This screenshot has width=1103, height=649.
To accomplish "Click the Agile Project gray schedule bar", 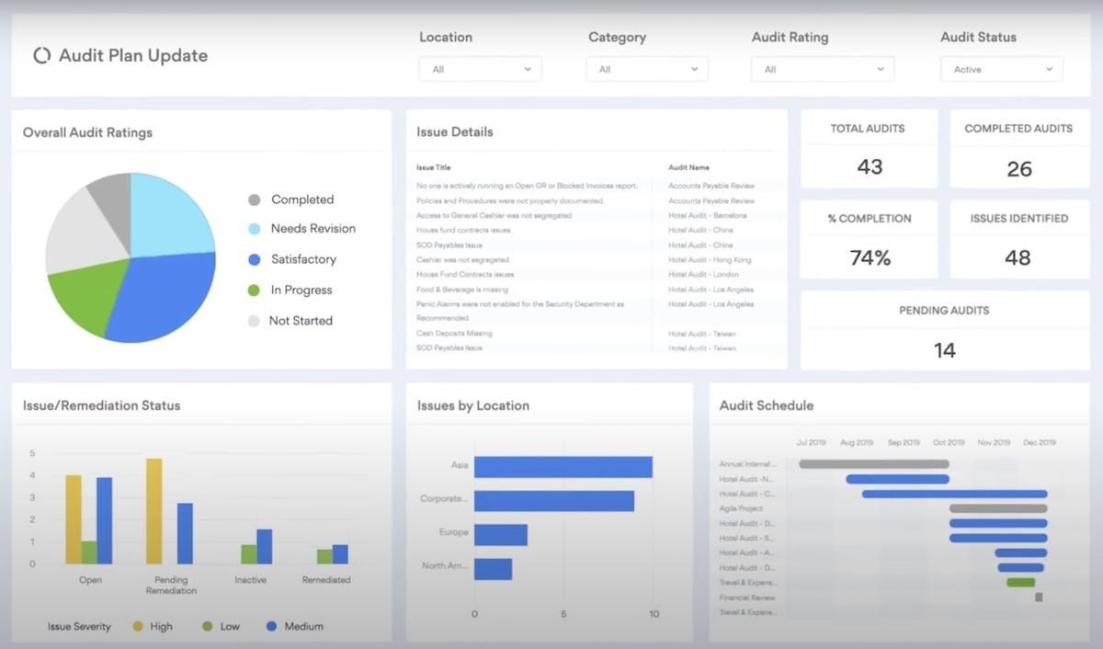I will pyautogui.click(x=998, y=508).
